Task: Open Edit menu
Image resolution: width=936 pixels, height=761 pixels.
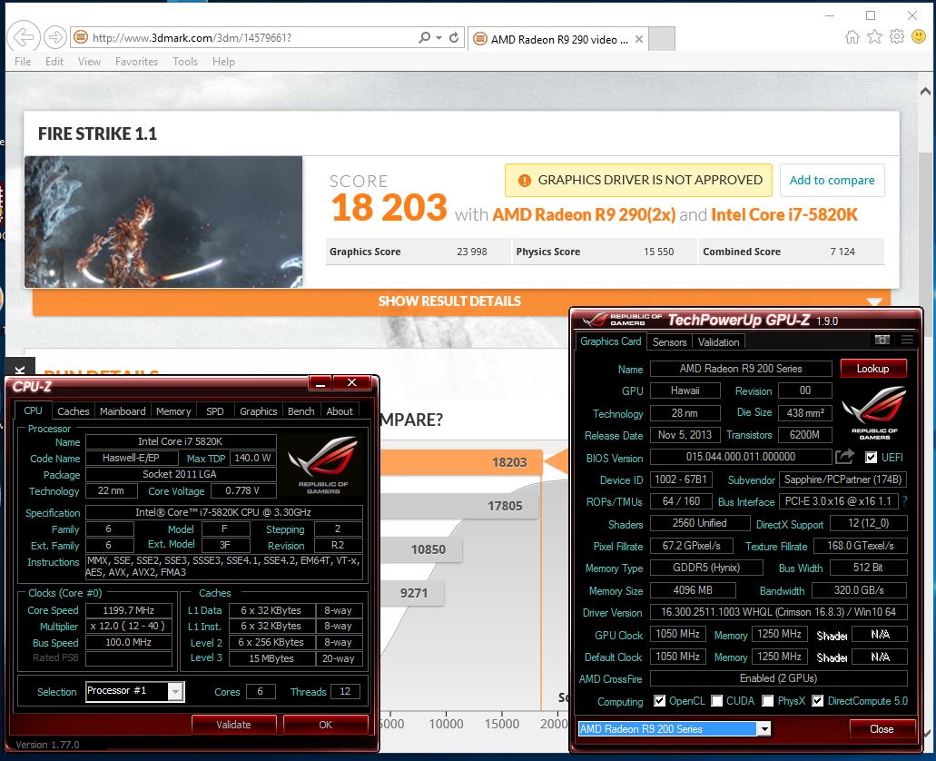Action: 54,62
